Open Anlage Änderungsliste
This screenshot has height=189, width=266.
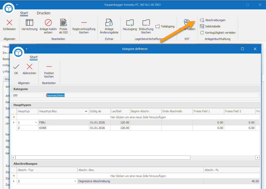pos(109,26)
